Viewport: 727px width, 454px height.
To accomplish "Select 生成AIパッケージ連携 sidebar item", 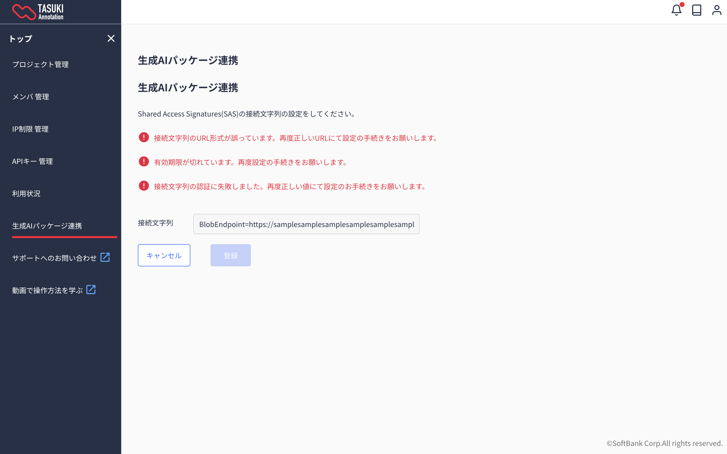I will 47,226.
